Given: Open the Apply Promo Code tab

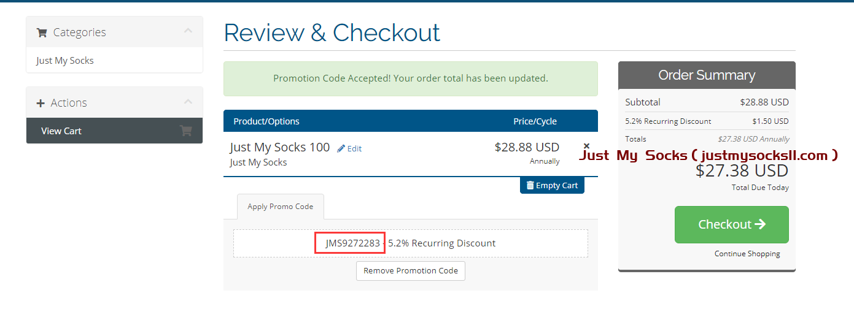Looking at the screenshot, I should click(280, 207).
